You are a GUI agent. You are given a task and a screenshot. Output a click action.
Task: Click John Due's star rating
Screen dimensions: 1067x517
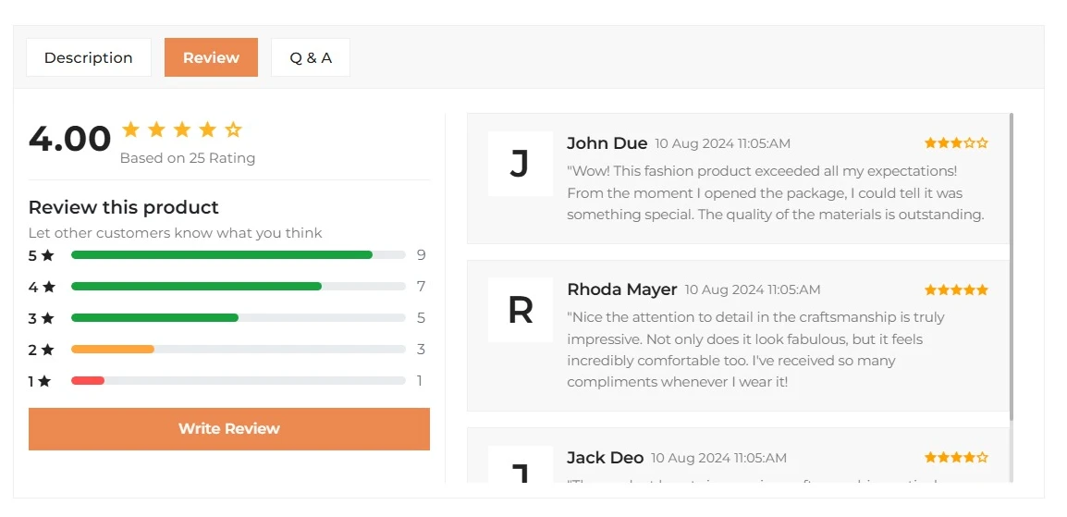956,143
